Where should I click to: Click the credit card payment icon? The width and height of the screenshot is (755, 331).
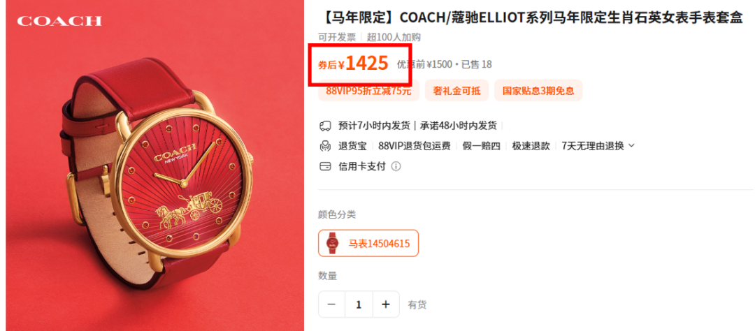(326, 166)
